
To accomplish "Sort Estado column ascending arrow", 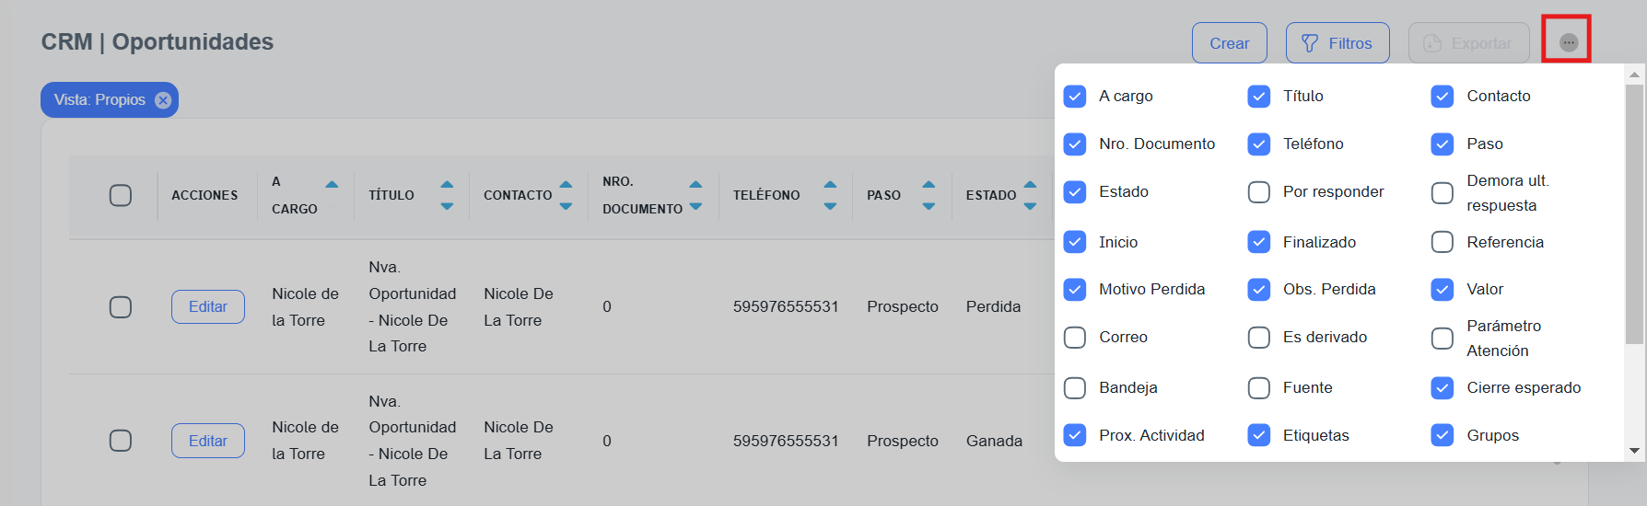I will [1030, 185].
